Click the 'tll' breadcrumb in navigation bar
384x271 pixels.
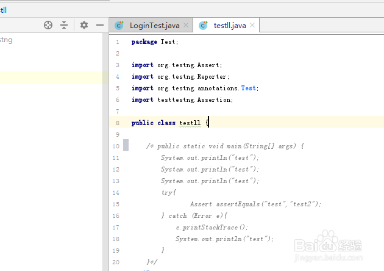click(3, 10)
